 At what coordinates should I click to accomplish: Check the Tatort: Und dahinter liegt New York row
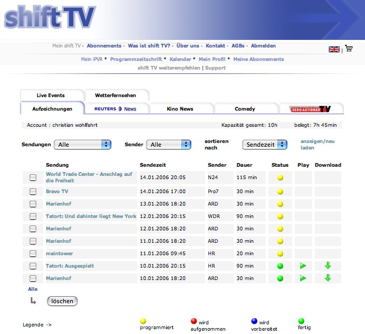33,216
